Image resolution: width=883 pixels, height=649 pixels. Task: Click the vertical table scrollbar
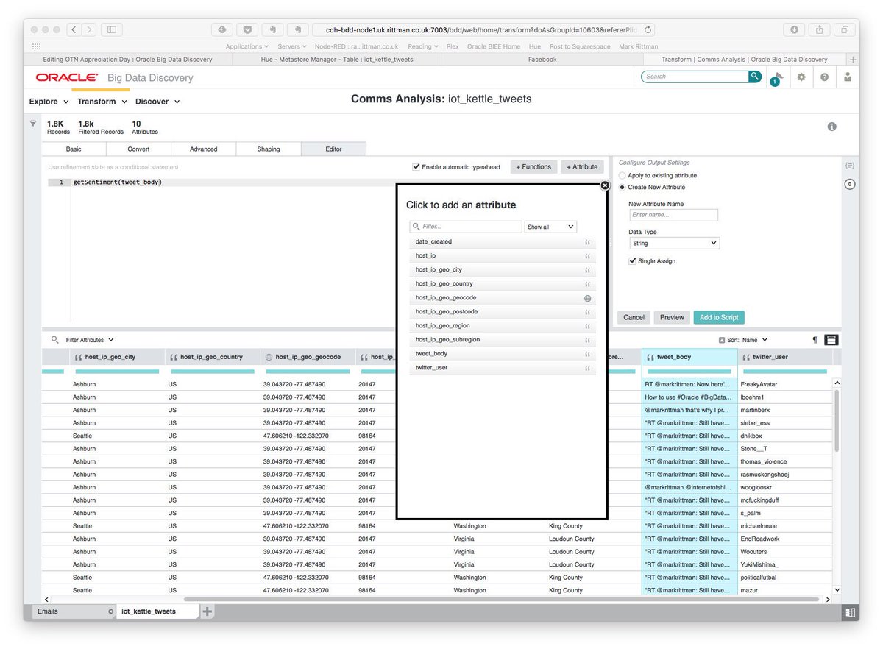tap(837, 421)
